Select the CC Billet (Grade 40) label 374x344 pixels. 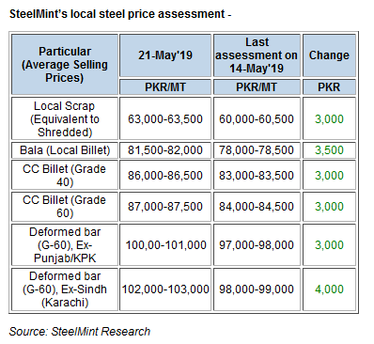tap(65, 175)
